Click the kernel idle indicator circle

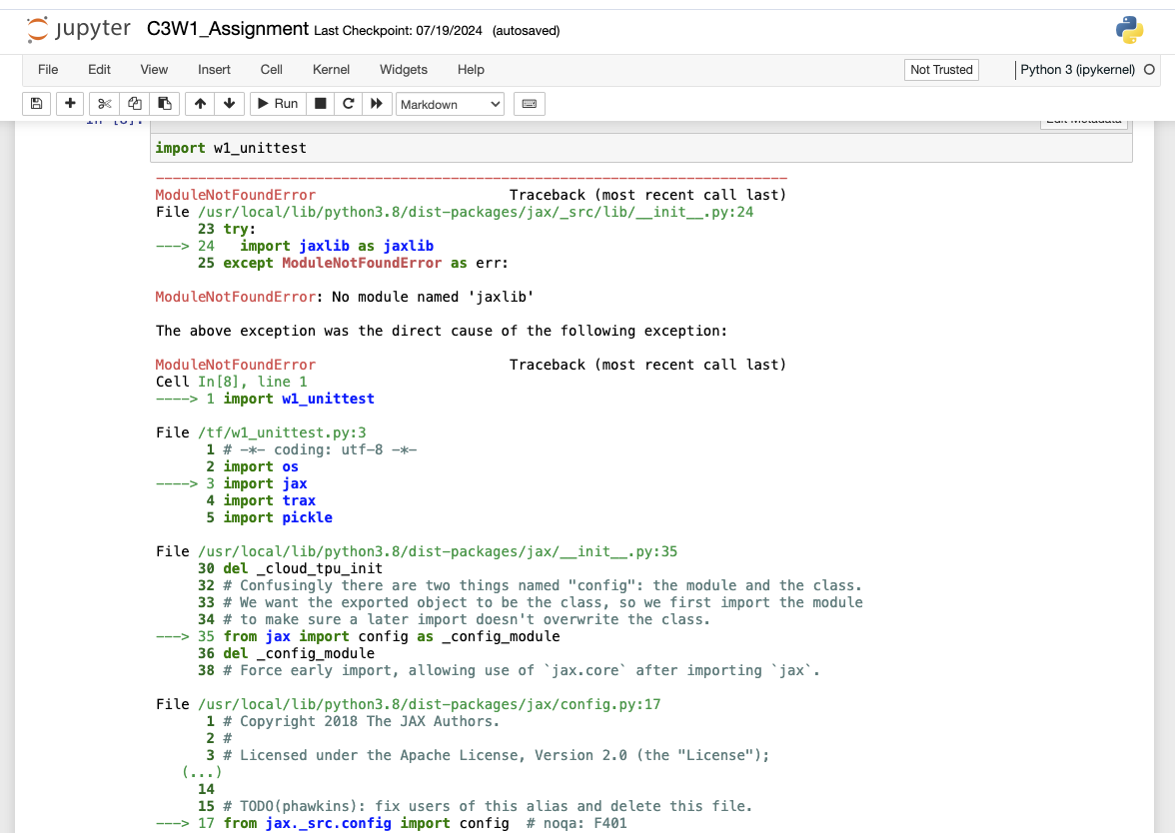pos(1149,70)
